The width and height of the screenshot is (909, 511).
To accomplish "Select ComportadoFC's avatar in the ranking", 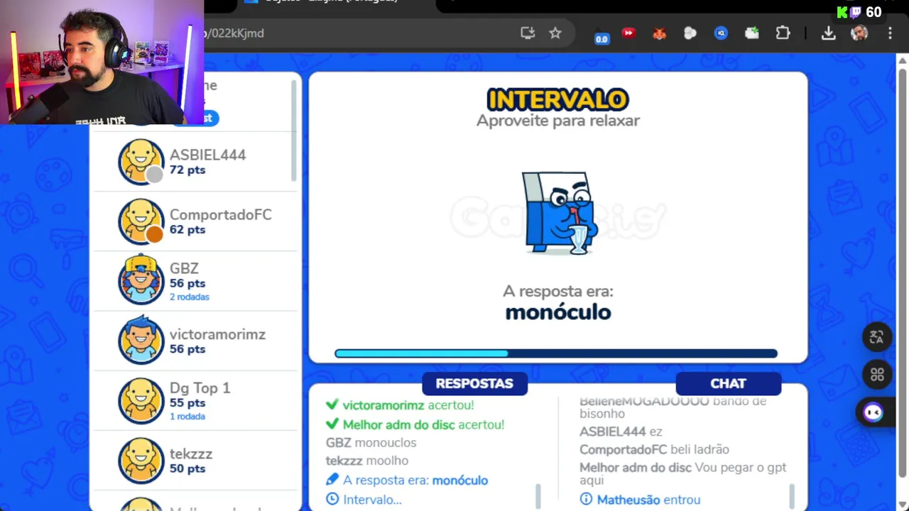I will (x=141, y=221).
